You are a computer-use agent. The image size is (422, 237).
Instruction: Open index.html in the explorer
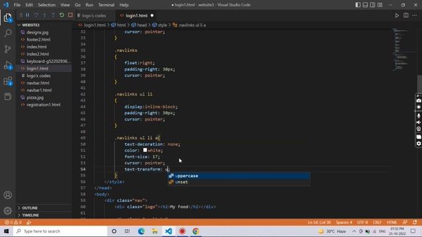37,47
